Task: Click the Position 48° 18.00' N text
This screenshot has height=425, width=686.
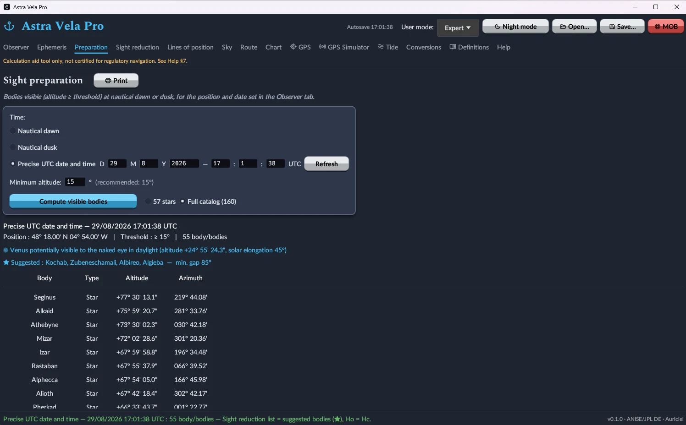Action: (x=55, y=237)
